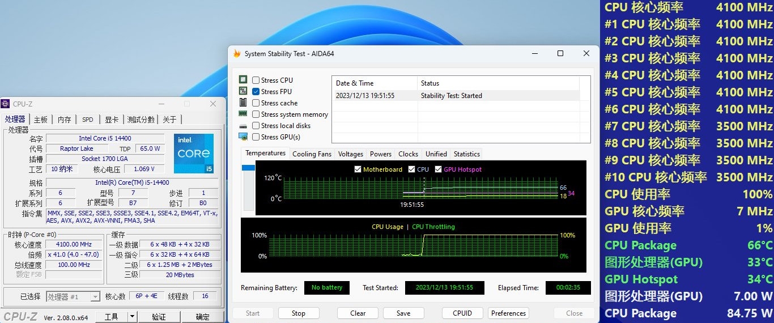
Task: Click the CPU-Z app icon in title bar
Action: tap(6, 104)
